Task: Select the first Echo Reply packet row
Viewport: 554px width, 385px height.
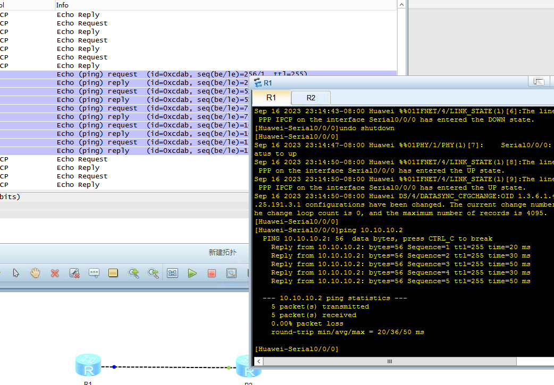Action: tap(198, 15)
